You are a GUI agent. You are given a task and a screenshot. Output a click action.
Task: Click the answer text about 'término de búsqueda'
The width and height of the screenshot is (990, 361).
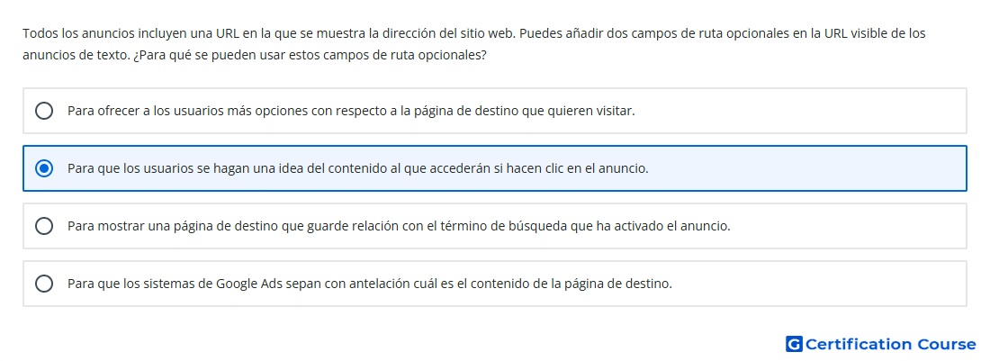click(x=399, y=226)
